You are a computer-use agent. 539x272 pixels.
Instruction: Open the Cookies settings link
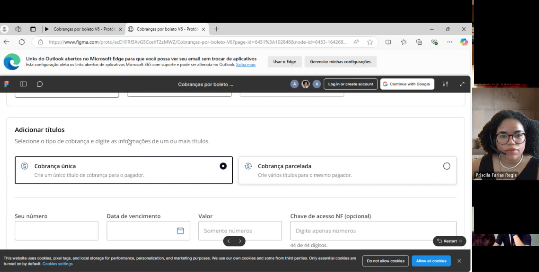click(x=57, y=264)
